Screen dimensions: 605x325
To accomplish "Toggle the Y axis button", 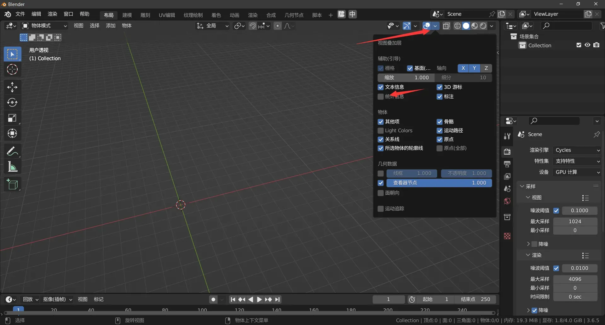I will tap(474, 68).
